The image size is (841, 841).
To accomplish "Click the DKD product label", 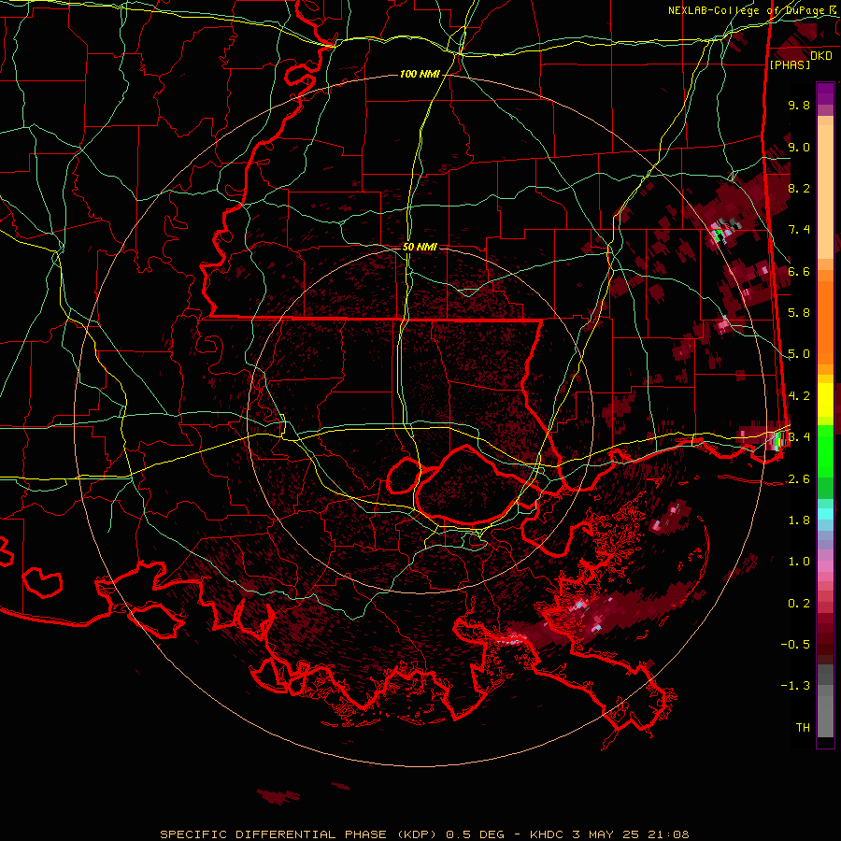I will 821,56.
